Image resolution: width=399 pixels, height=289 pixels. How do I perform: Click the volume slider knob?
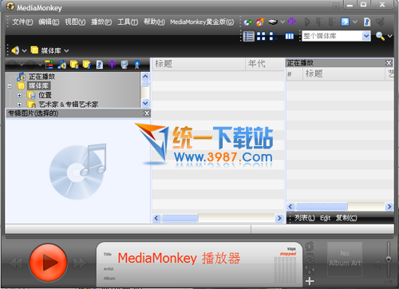[x=389, y=259]
